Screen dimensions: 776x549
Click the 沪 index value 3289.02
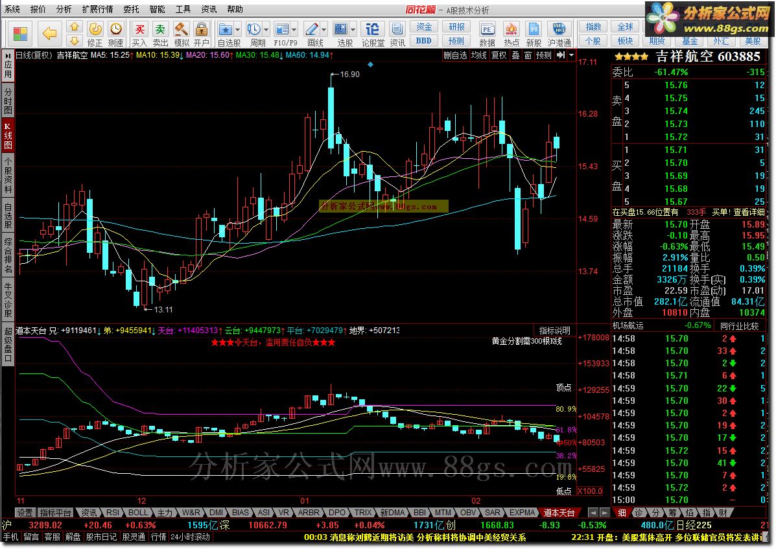pyautogui.click(x=45, y=525)
